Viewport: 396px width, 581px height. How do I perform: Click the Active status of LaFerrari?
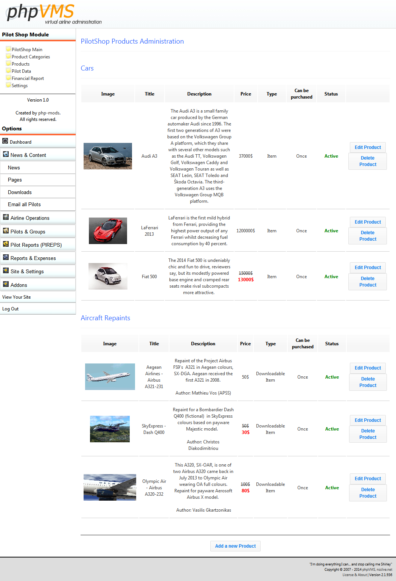(331, 231)
